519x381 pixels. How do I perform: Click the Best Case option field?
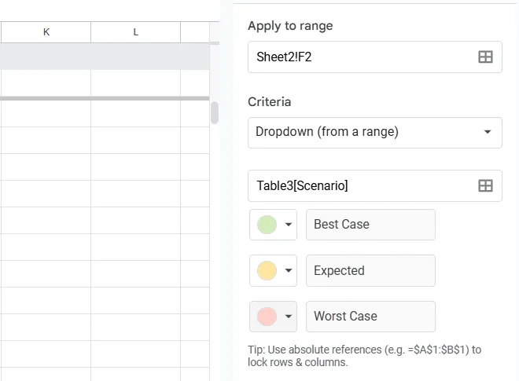click(x=370, y=225)
